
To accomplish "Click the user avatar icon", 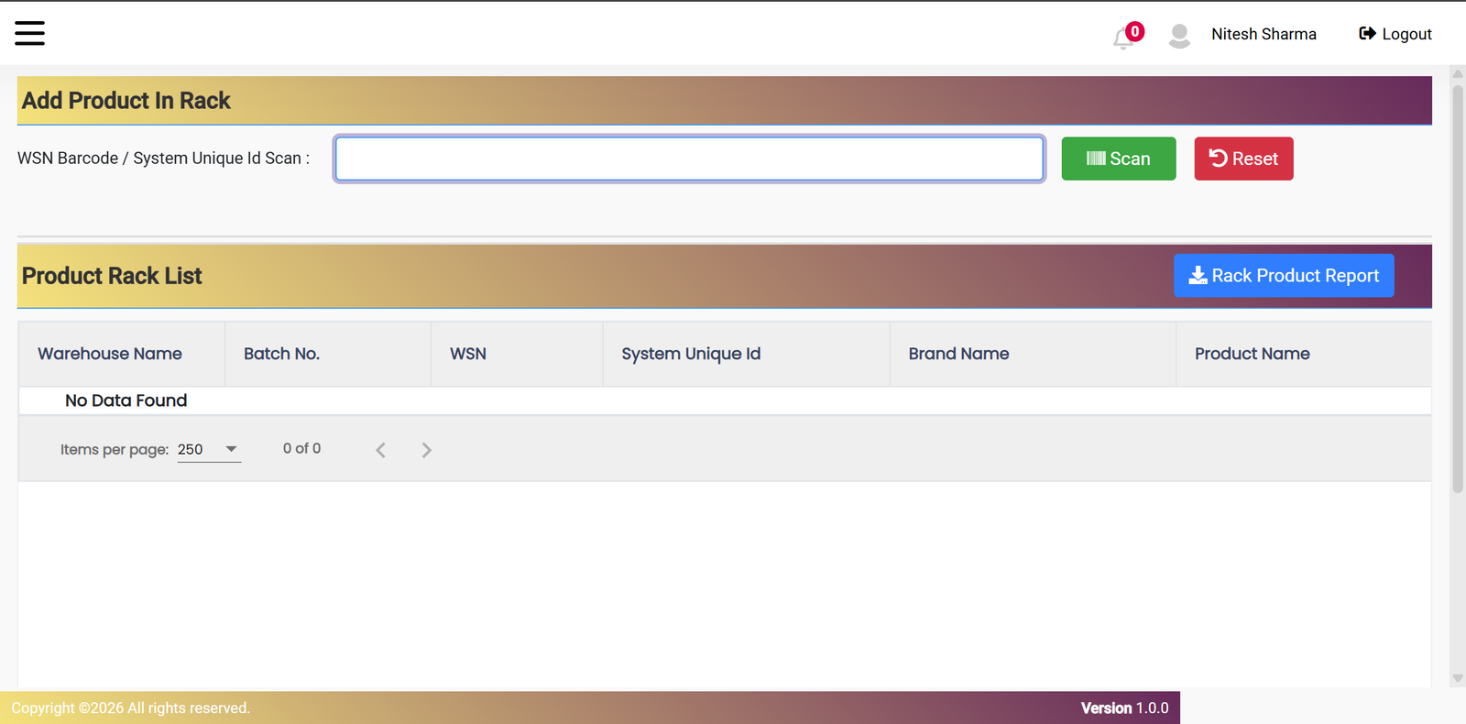I will point(1179,36).
